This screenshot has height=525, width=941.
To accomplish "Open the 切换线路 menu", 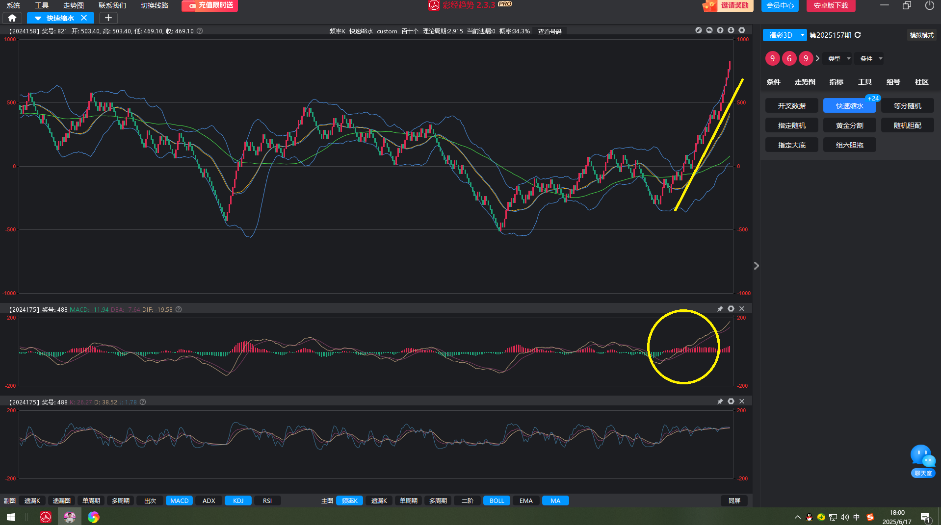I will 155,5.
